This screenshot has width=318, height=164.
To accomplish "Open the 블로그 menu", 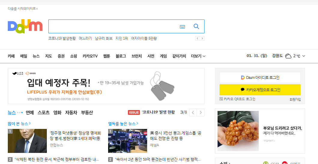I will (121, 56).
